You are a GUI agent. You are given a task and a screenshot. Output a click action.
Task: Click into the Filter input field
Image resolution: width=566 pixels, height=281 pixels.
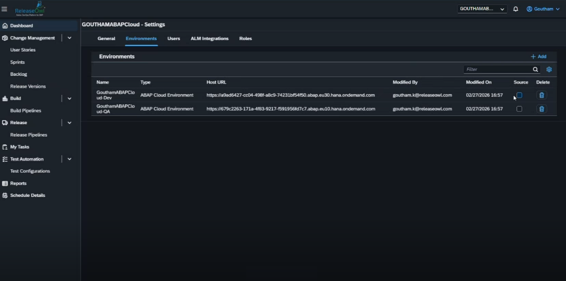(497, 70)
